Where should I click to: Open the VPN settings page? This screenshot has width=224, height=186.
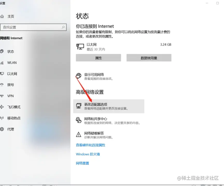[x=10, y=96]
